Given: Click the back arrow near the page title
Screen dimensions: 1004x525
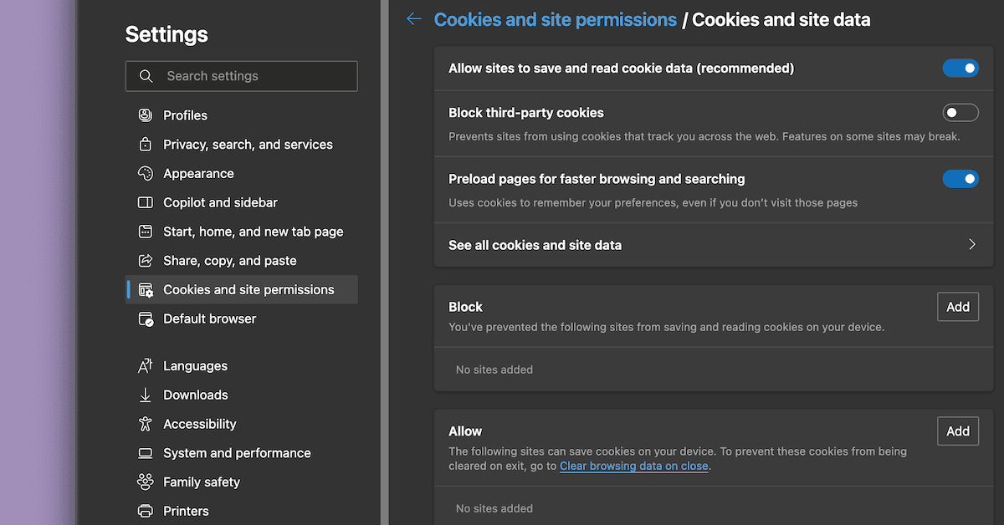Looking at the screenshot, I should 413,18.
